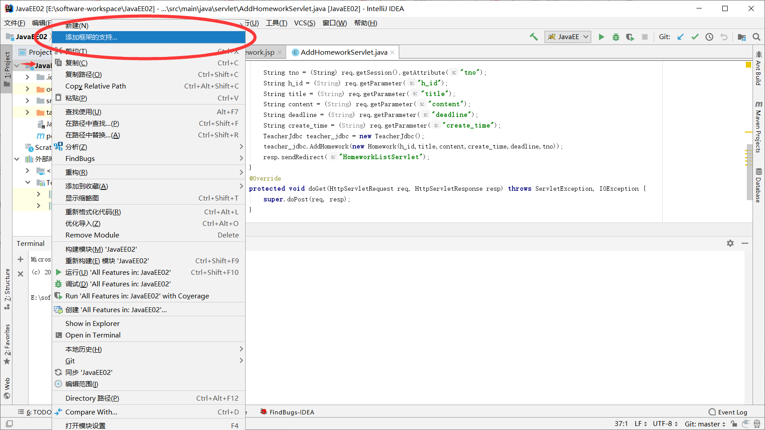Open the Ant Build side panel
765x430 pixels.
tap(758, 68)
